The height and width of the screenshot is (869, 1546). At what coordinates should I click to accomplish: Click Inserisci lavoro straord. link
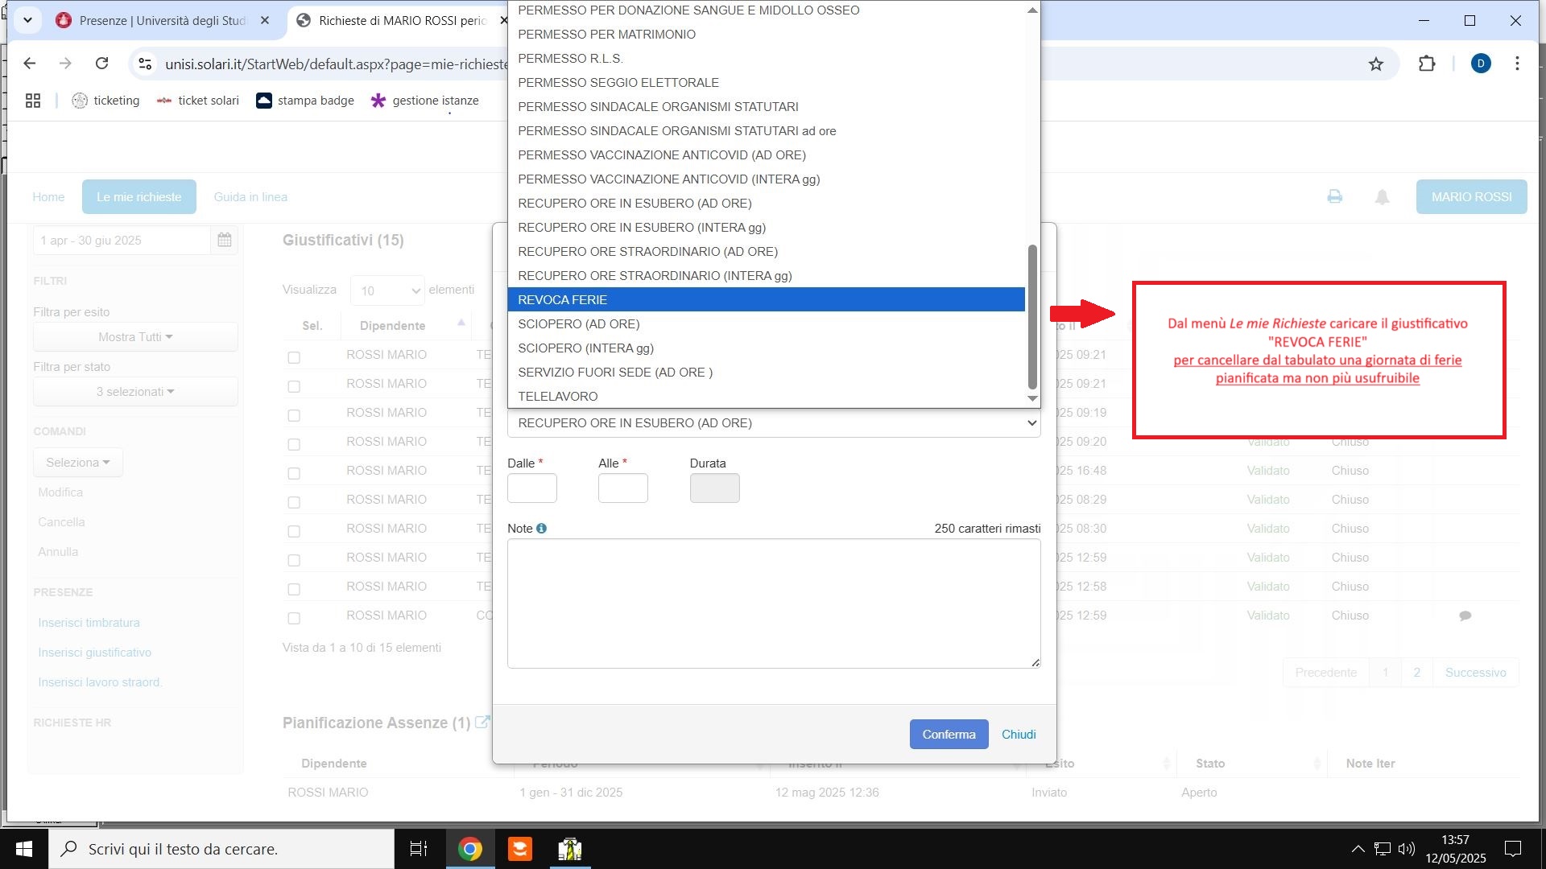[100, 682]
